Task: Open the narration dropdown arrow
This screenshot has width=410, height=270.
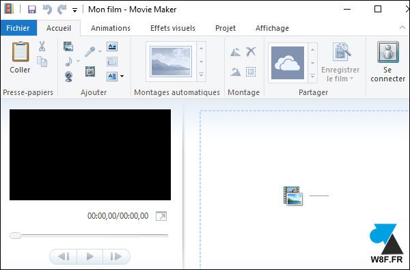Action: click(100, 51)
